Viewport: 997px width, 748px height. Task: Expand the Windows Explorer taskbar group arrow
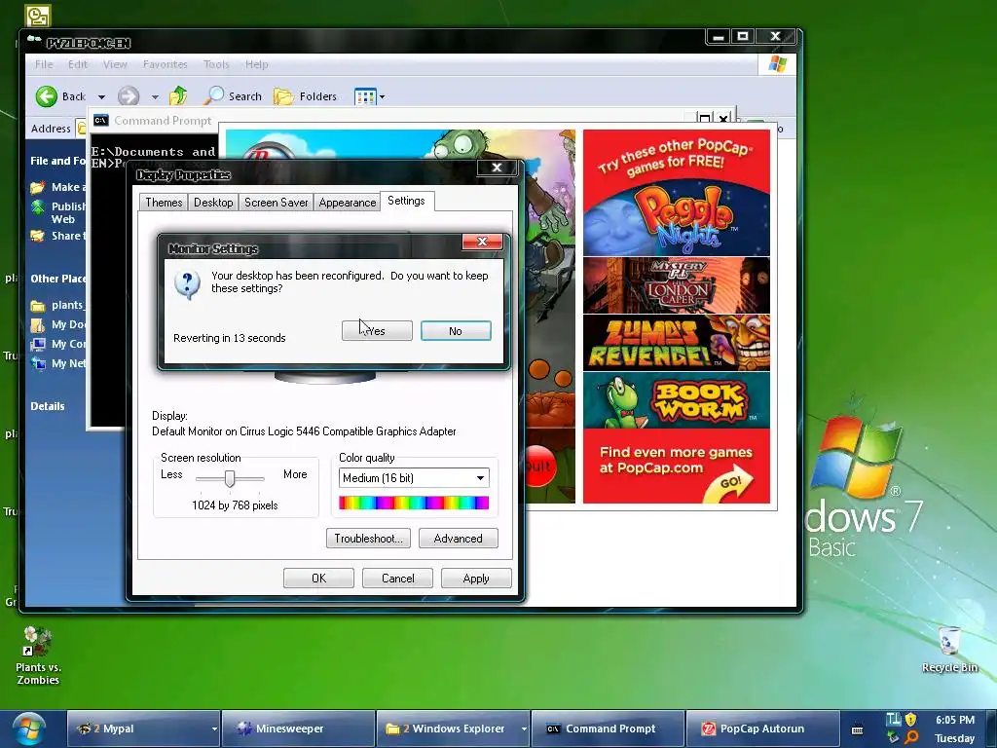[524, 729]
